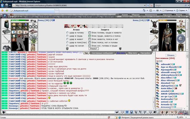190x119 pixels.
Task: Open the address bar history dropdown
Action: pyautogui.click(x=145, y=5)
